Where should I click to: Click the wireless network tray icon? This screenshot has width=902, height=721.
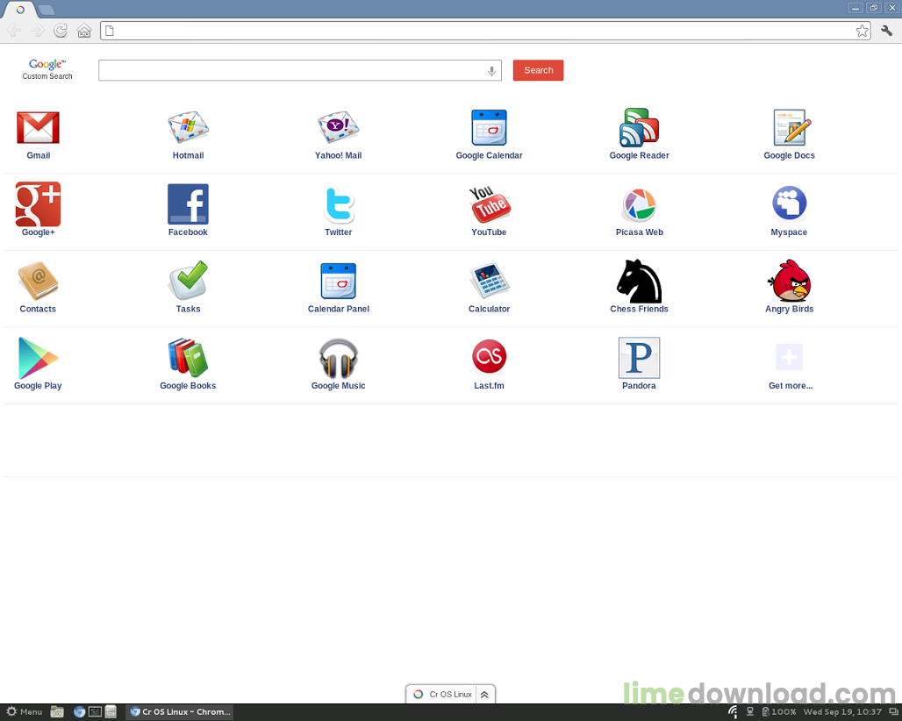coord(733,712)
